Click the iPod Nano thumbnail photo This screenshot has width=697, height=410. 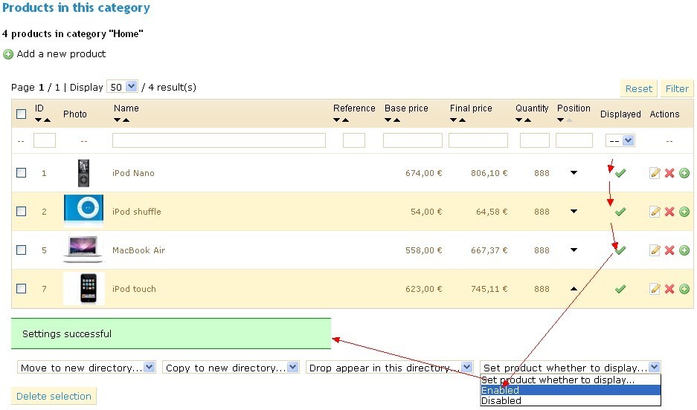[83, 173]
